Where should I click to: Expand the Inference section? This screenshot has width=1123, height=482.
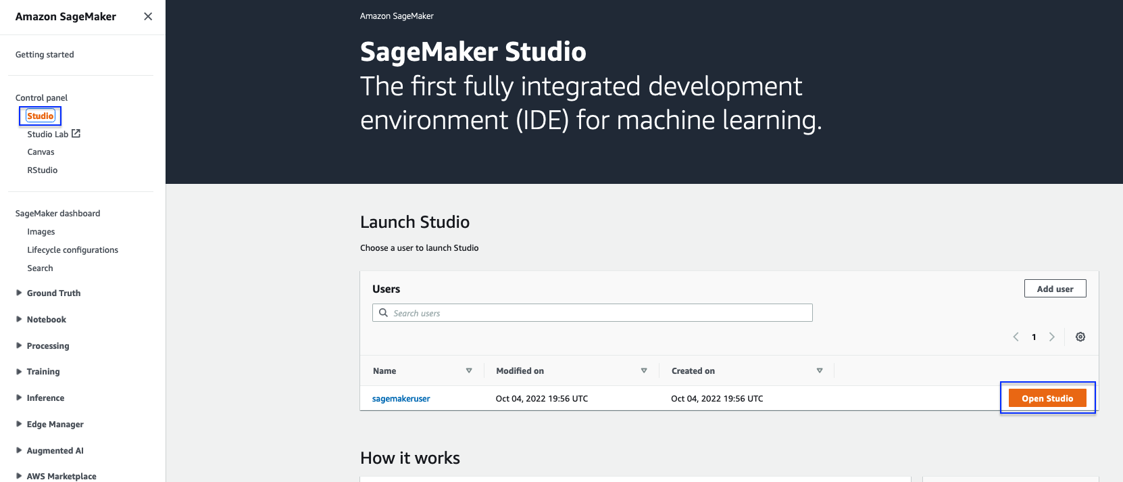(x=19, y=397)
